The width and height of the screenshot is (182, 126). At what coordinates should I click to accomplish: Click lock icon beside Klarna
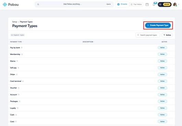[x=17, y=61]
